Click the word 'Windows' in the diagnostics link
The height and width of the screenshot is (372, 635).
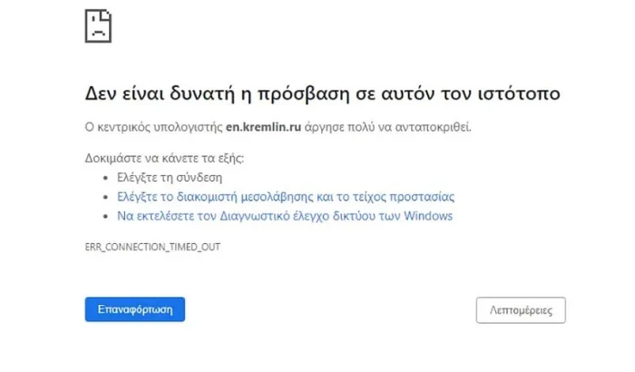click(x=428, y=216)
